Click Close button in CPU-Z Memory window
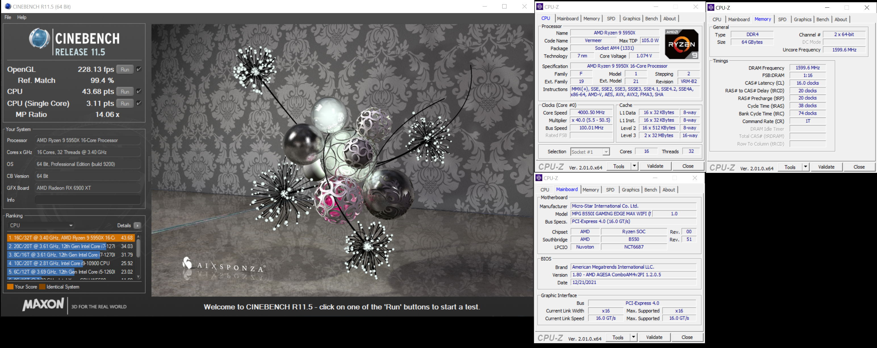 coord(859,167)
